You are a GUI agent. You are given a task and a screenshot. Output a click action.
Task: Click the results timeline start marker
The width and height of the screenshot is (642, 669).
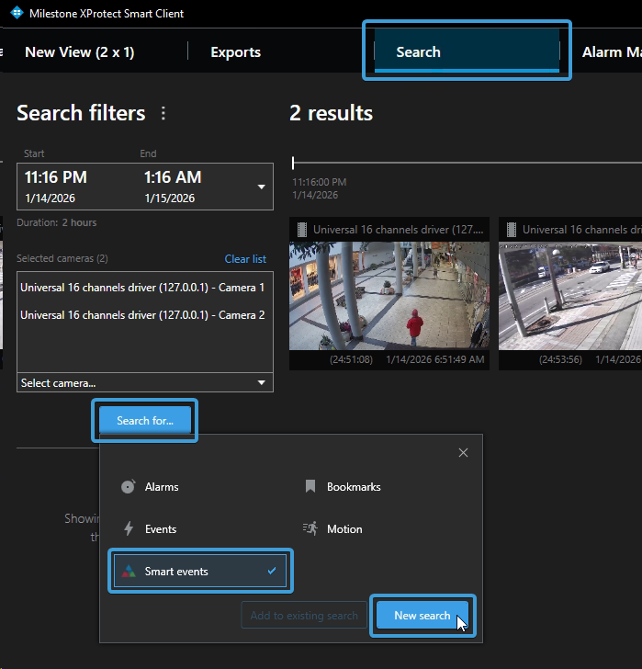[293, 163]
